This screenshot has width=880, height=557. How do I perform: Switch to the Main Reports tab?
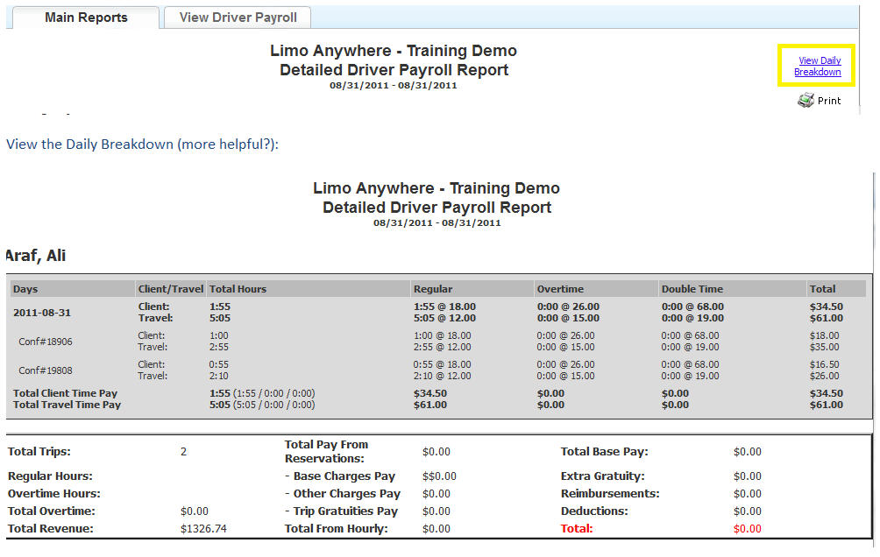click(x=86, y=18)
